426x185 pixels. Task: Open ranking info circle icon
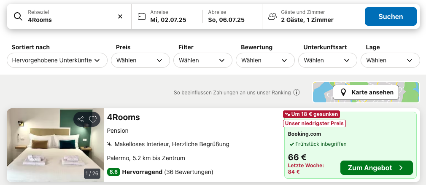click(297, 93)
